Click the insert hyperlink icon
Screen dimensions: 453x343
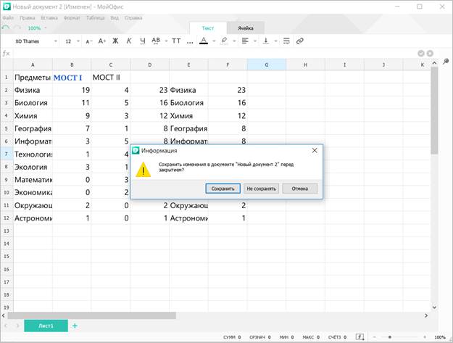[300, 41]
